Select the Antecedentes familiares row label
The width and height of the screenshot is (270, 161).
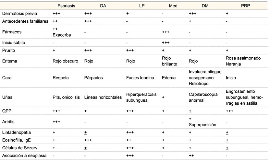tap(25, 21)
